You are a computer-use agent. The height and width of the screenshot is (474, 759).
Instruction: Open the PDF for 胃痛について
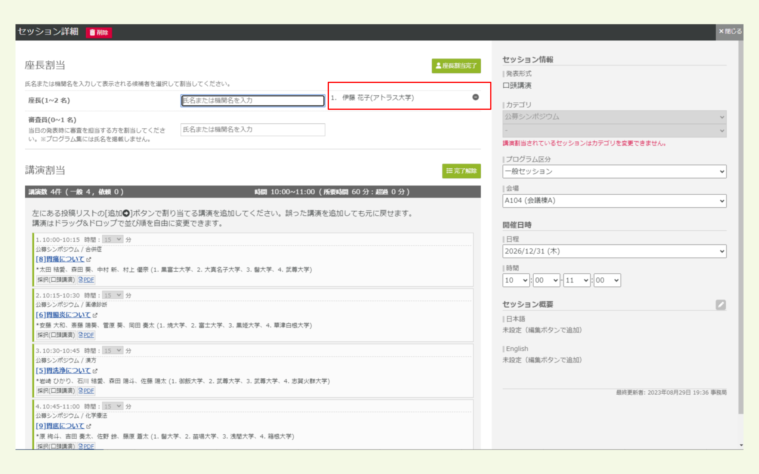click(x=87, y=280)
